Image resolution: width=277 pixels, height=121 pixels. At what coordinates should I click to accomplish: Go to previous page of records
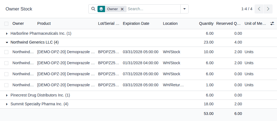259,9
